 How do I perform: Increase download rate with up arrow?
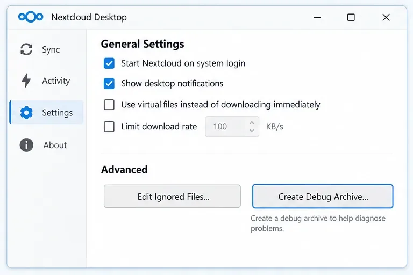pyautogui.click(x=252, y=122)
